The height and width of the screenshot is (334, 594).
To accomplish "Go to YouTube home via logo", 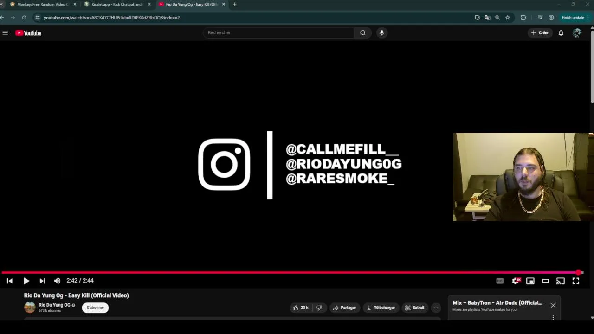I will [28, 33].
